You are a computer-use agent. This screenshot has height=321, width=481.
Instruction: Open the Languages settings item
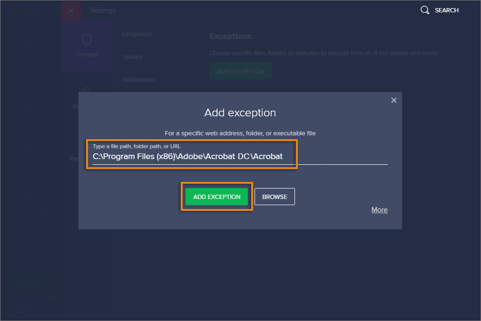[x=137, y=34]
